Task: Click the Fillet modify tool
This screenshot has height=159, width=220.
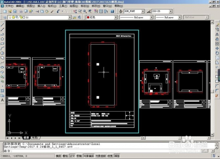Action: point(217,91)
